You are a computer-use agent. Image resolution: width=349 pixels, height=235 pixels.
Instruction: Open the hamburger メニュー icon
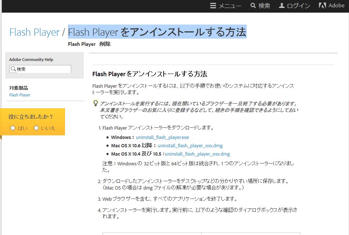pyautogui.click(x=213, y=5)
